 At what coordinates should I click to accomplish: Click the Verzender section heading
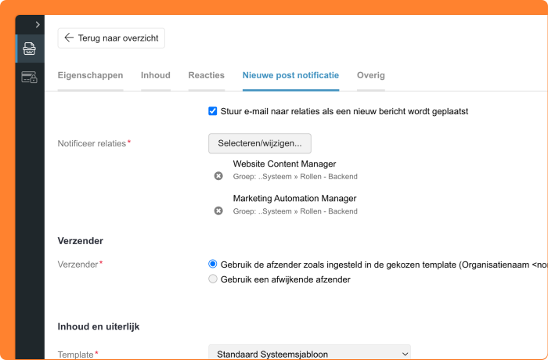pyautogui.click(x=81, y=241)
